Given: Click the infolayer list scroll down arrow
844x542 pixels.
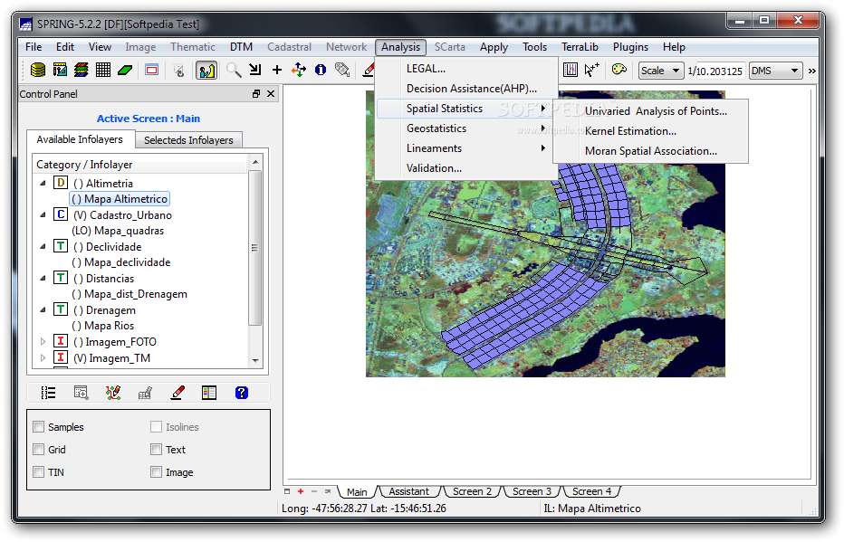Looking at the screenshot, I should coord(255,361).
